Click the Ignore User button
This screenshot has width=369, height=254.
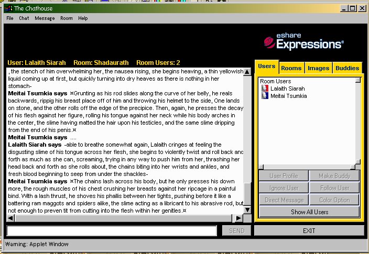tap(284, 188)
